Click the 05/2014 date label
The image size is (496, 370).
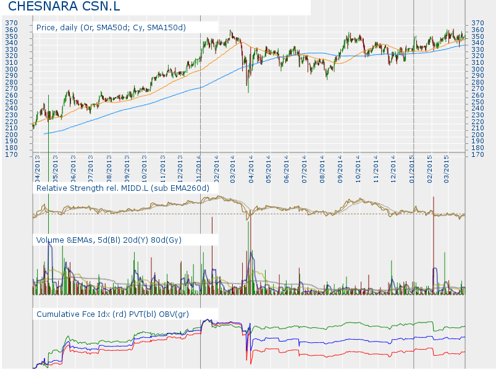268,169
